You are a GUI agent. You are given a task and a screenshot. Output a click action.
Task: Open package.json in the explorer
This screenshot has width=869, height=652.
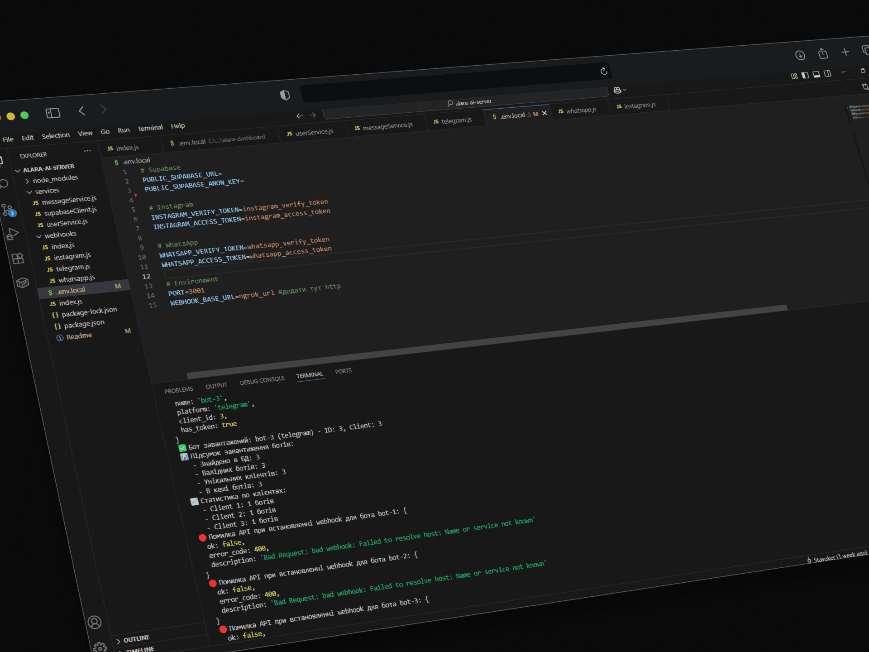pyautogui.click(x=84, y=324)
